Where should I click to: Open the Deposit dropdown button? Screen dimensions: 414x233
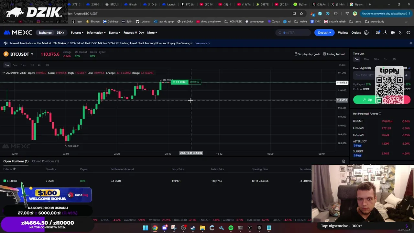click(324, 33)
